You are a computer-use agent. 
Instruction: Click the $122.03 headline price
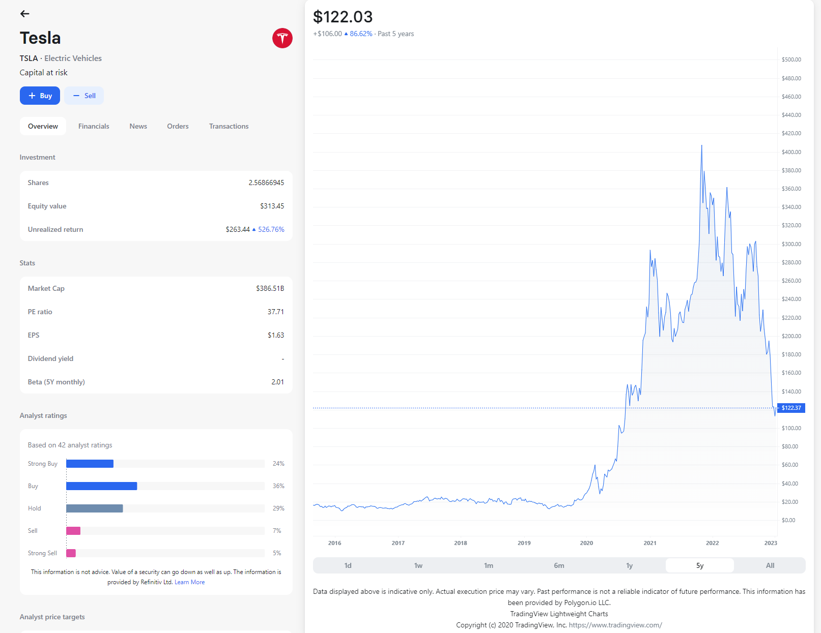[x=343, y=17]
